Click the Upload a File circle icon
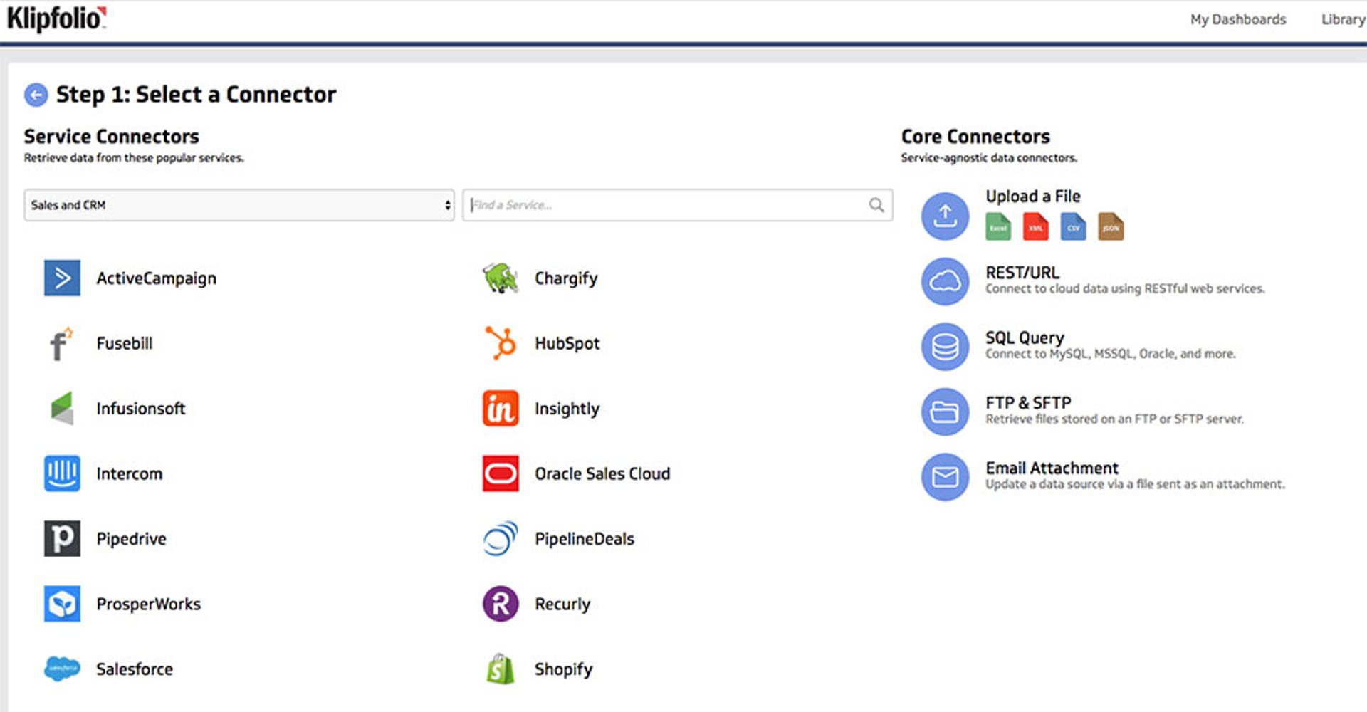 click(945, 216)
